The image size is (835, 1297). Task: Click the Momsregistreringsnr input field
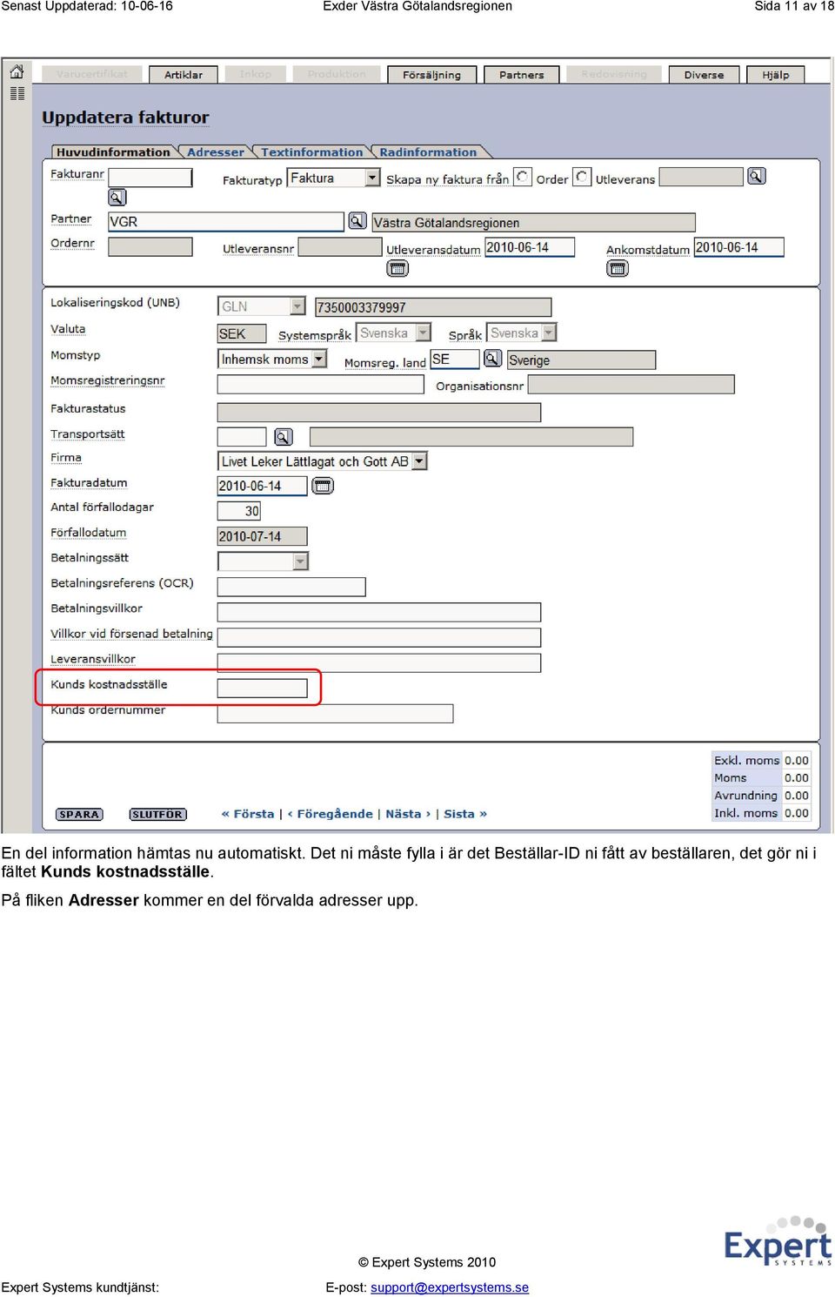click(320, 384)
